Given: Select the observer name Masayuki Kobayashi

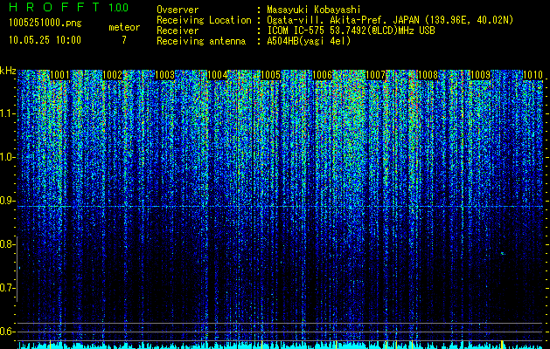Looking at the screenshot, I should (314, 10).
